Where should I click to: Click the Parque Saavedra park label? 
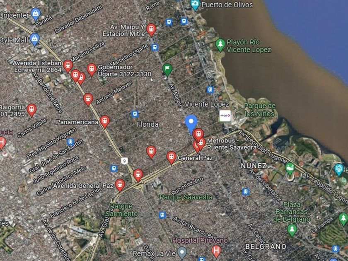click(x=186, y=197)
